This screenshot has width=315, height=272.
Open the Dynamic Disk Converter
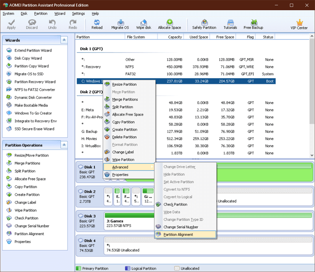(x=33, y=98)
